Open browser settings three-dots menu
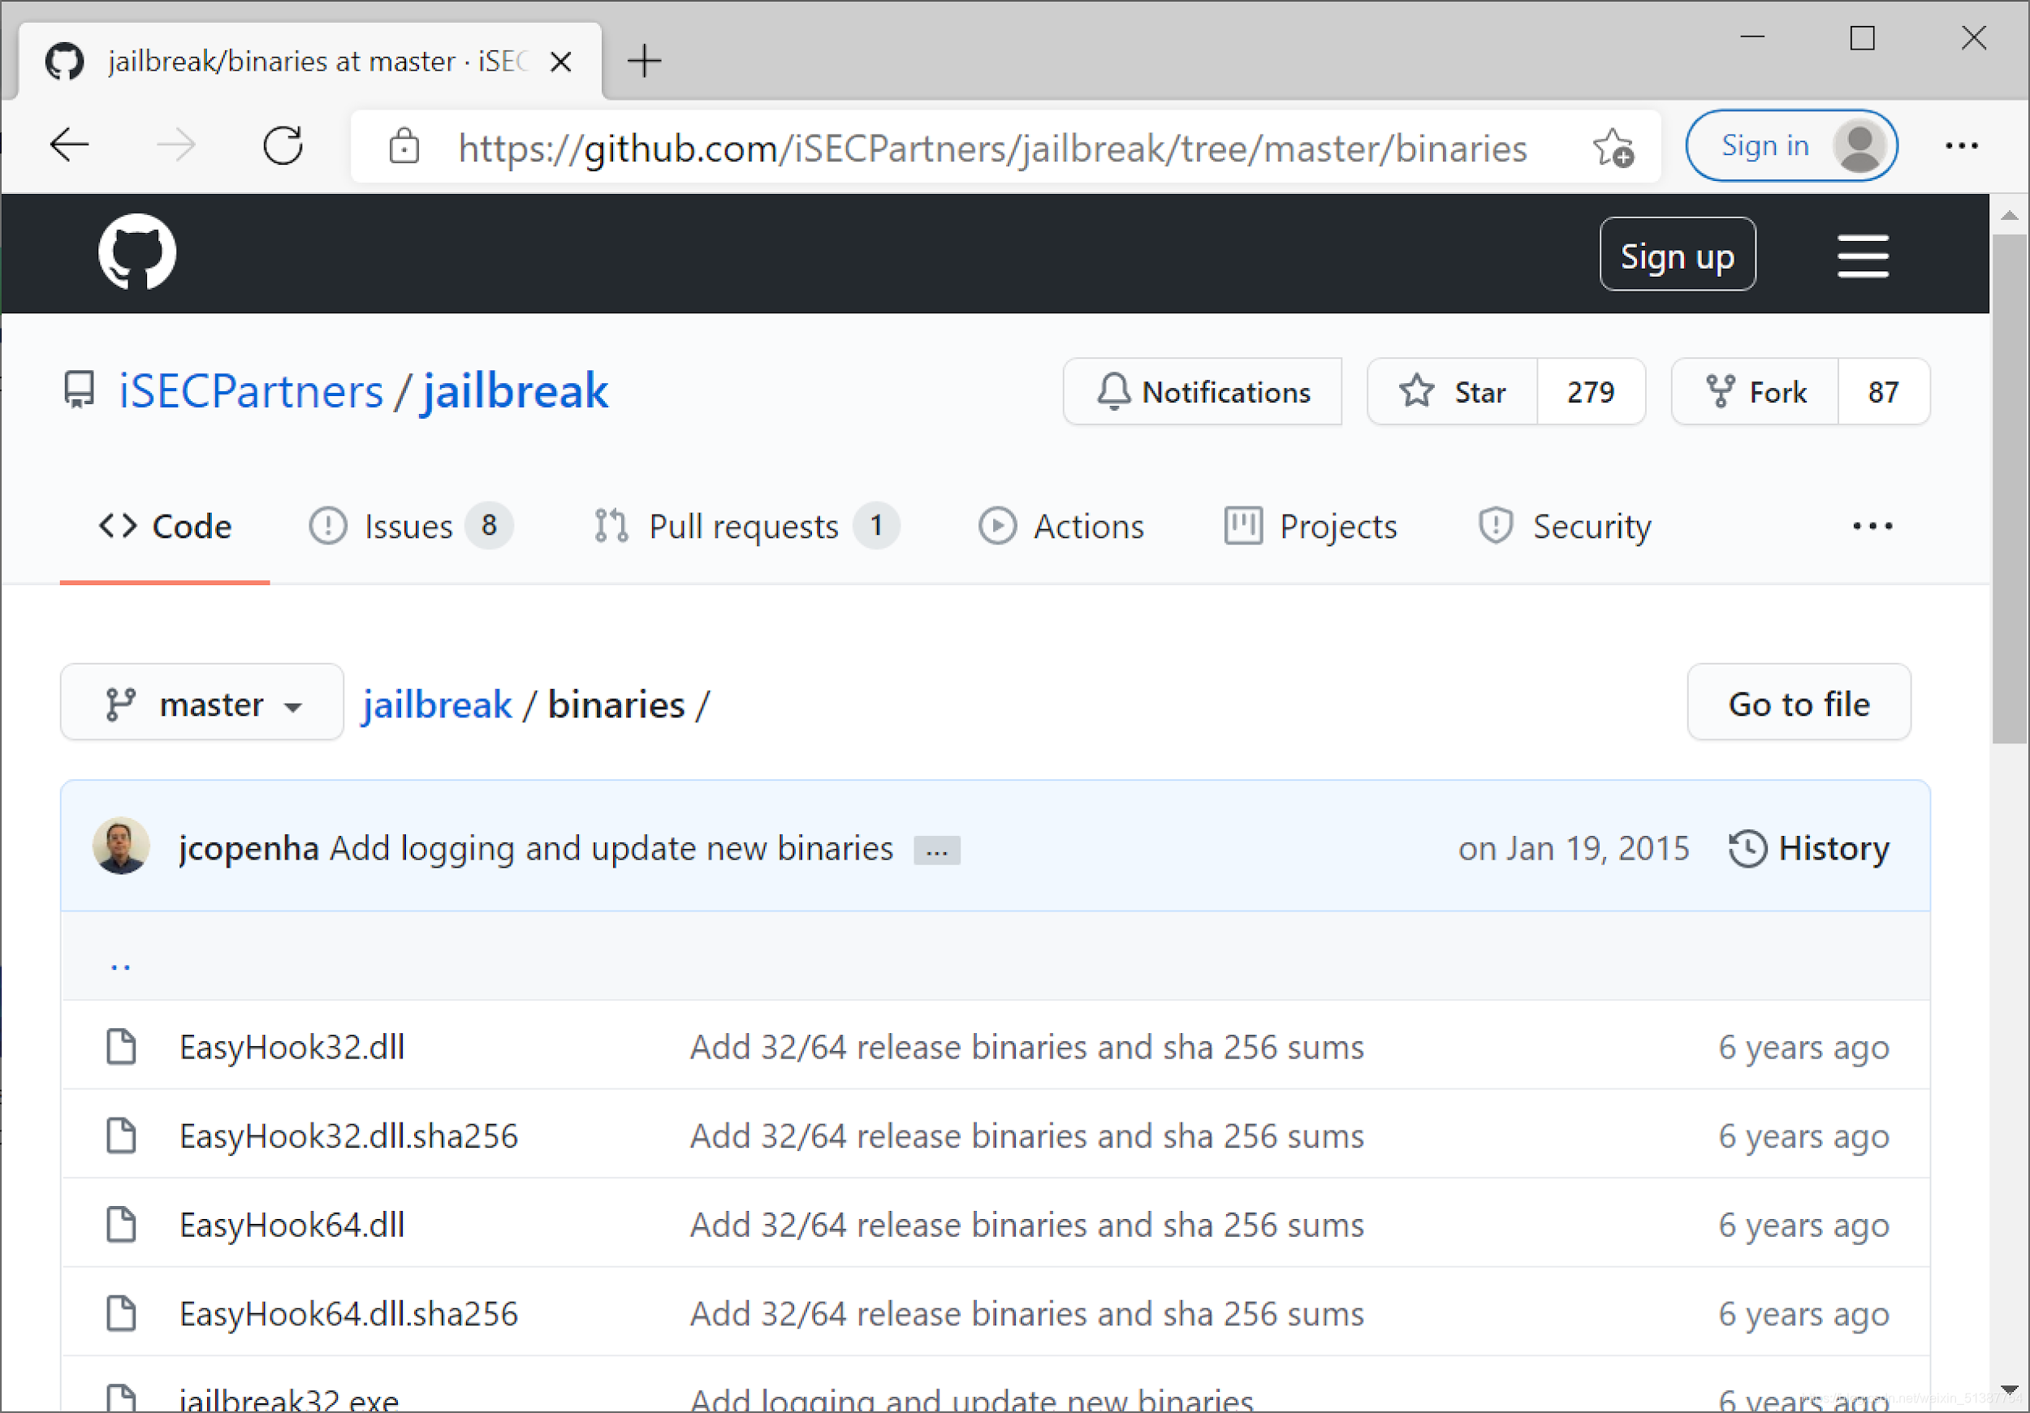2030x1413 pixels. pyautogui.click(x=1961, y=146)
